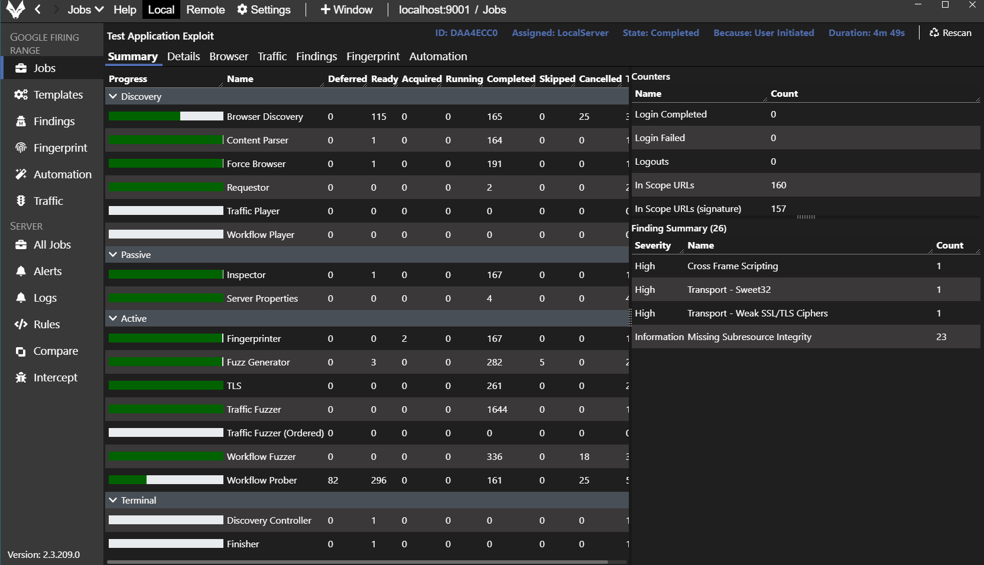Collapse the Passive group

(113, 254)
